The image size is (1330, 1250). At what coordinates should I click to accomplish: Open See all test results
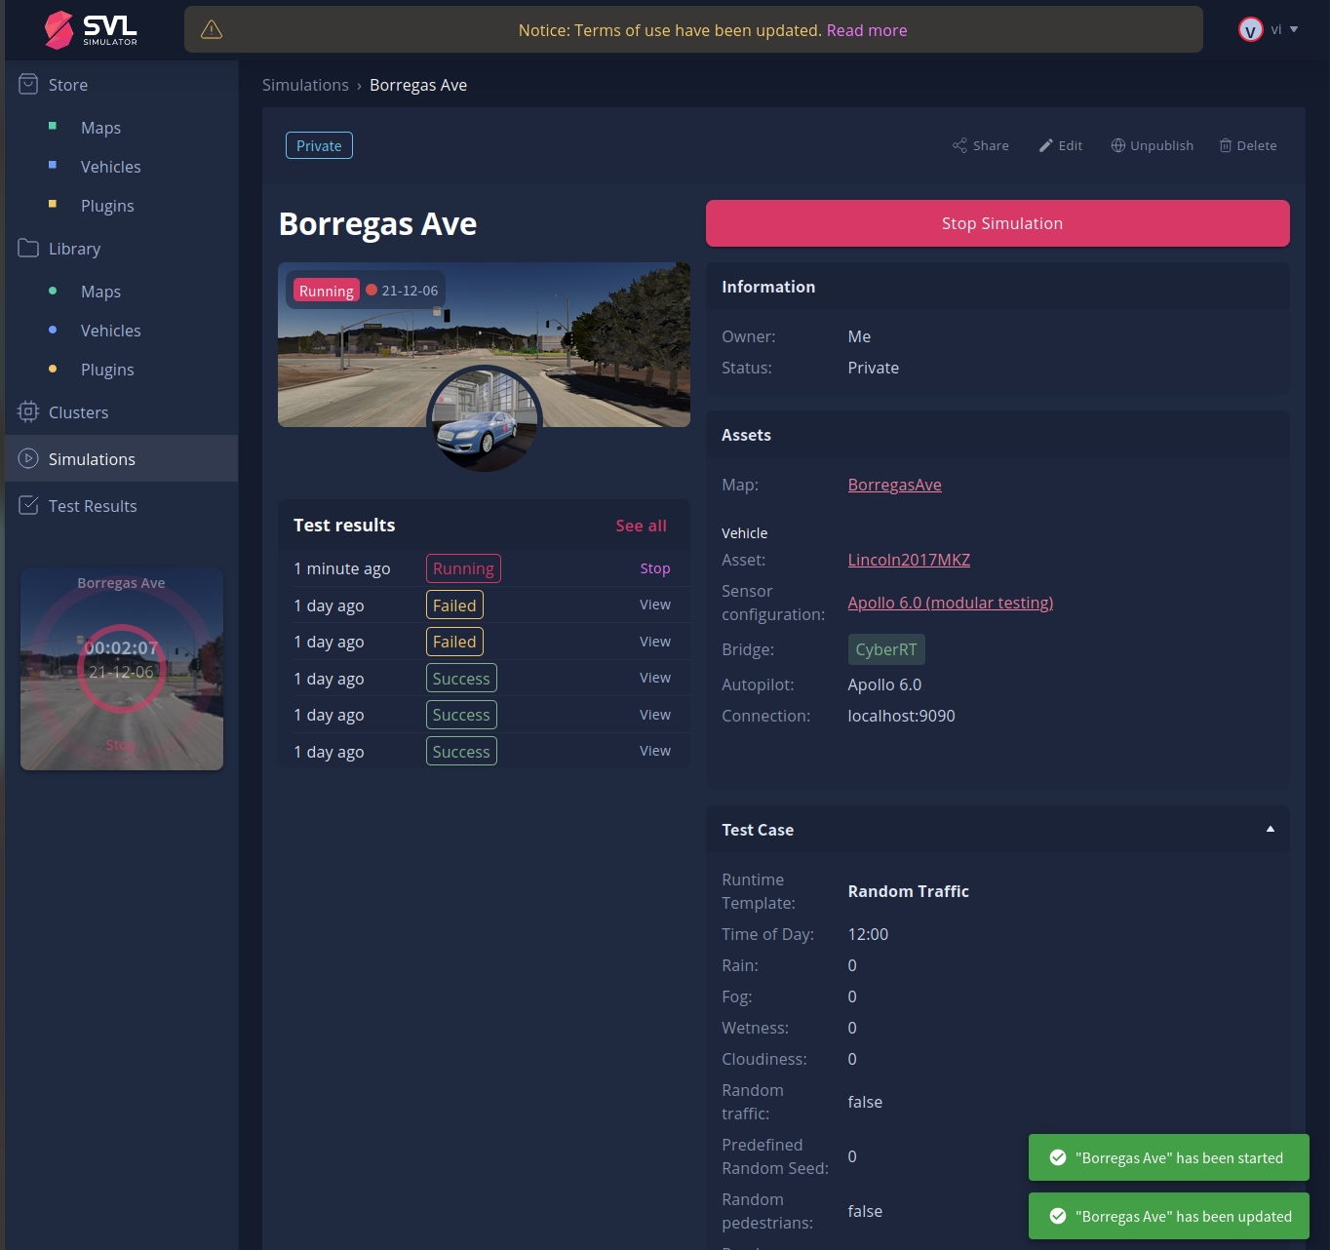641,526
